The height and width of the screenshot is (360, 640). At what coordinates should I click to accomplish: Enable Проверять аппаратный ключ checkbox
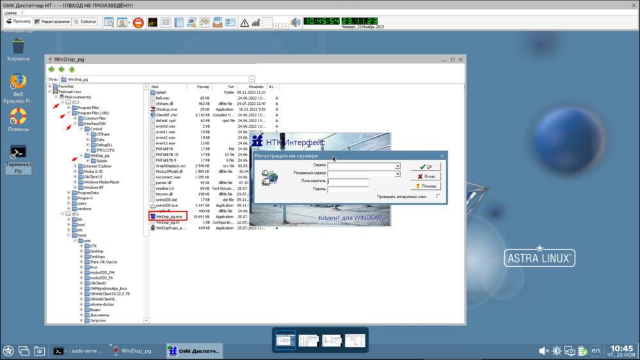click(x=438, y=197)
